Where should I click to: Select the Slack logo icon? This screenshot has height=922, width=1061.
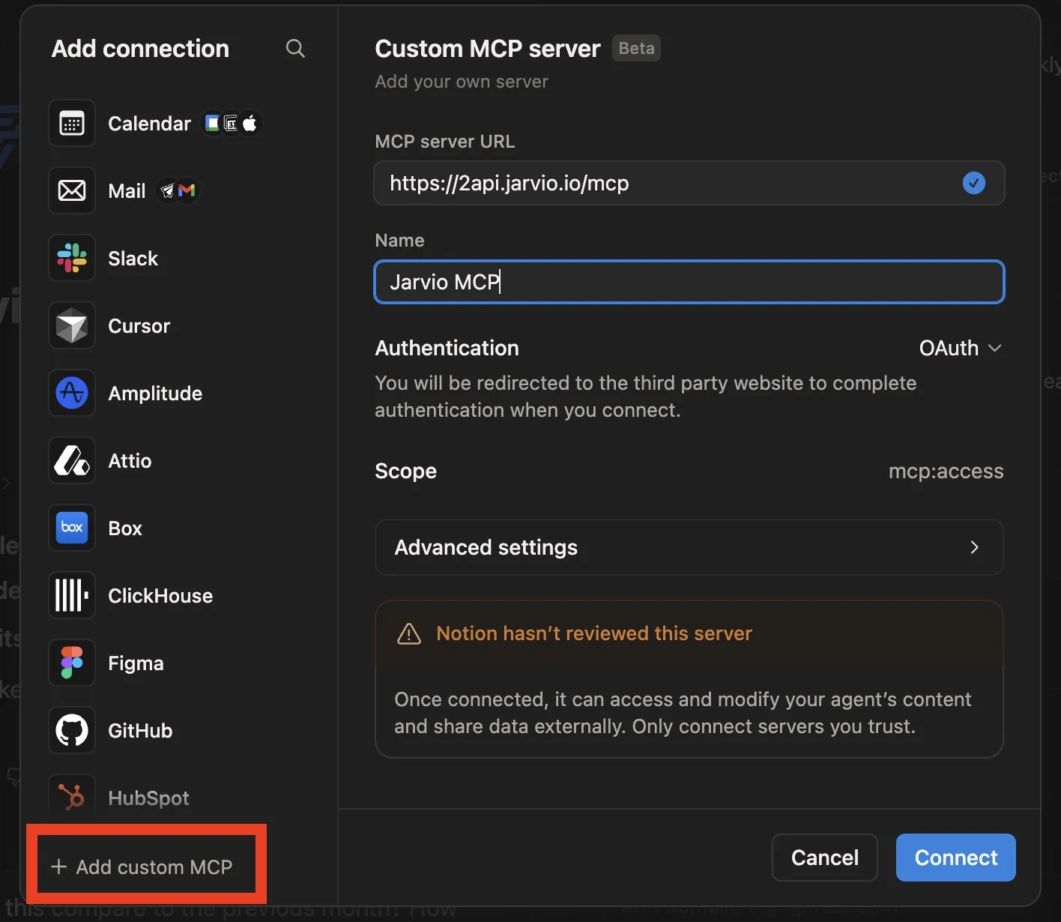click(72, 258)
